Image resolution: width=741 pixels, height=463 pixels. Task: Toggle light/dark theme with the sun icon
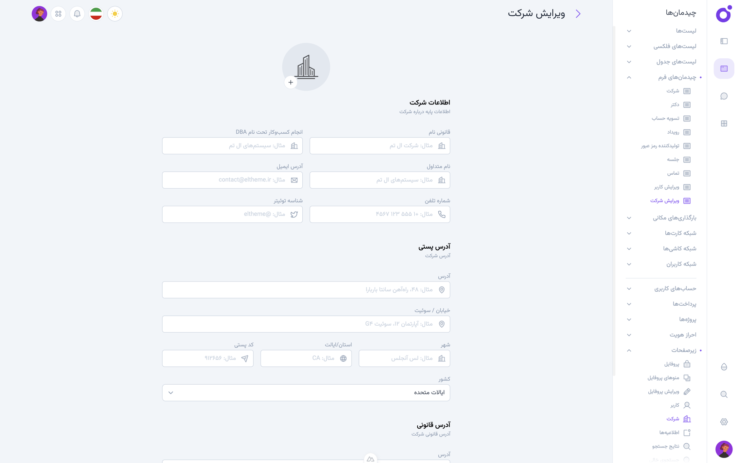tap(115, 14)
